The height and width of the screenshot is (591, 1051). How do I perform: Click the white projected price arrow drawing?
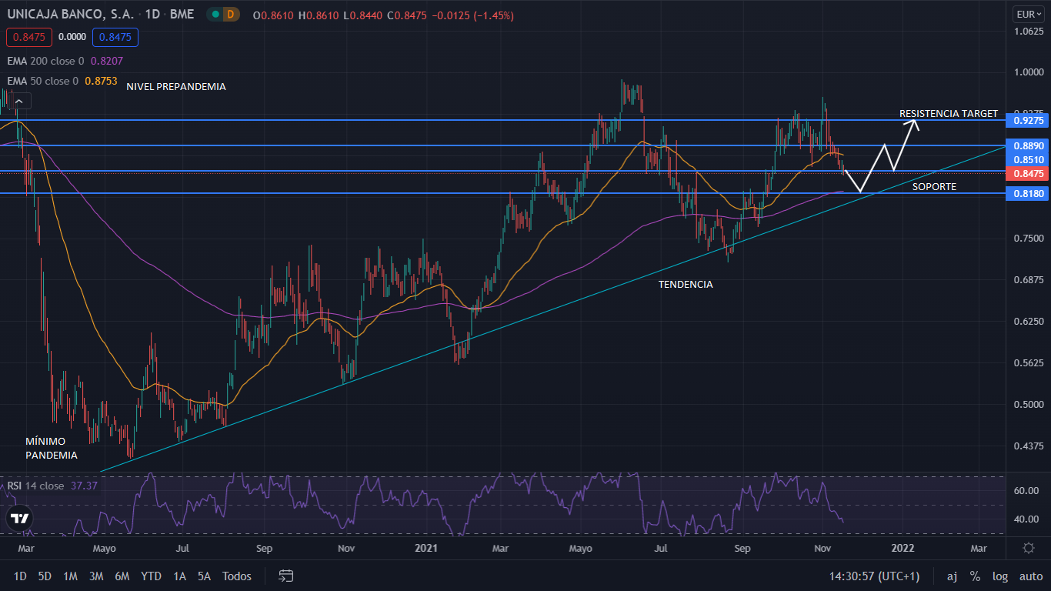(885, 157)
